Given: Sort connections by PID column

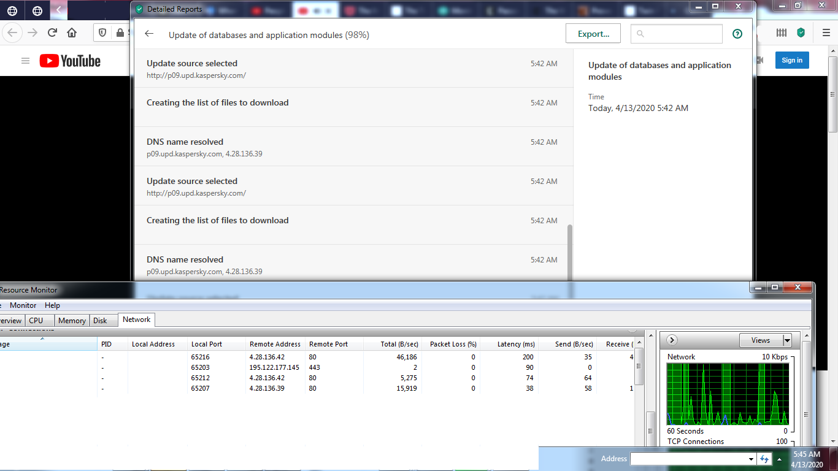Looking at the screenshot, I should coord(112,344).
